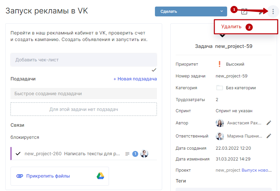Click the Теги section heading
Screen dimensions: 280x191
pos(181,181)
